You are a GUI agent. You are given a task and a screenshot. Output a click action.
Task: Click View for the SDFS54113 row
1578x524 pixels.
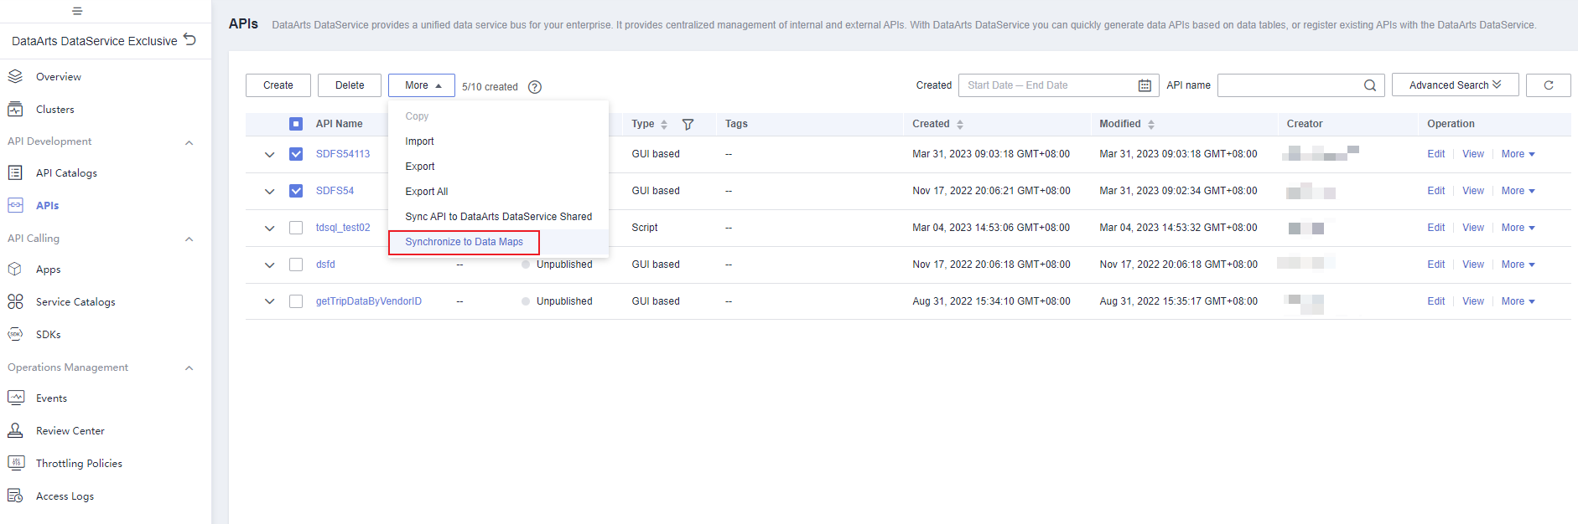[1473, 154]
